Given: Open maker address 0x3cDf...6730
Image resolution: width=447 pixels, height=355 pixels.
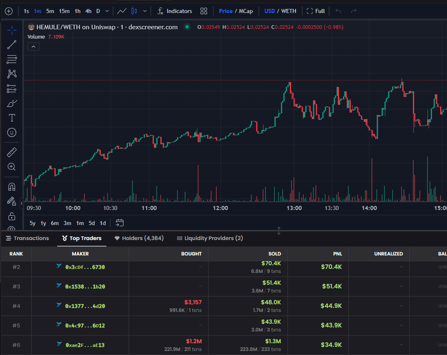Looking at the screenshot, I should click(x=85, y=267).
